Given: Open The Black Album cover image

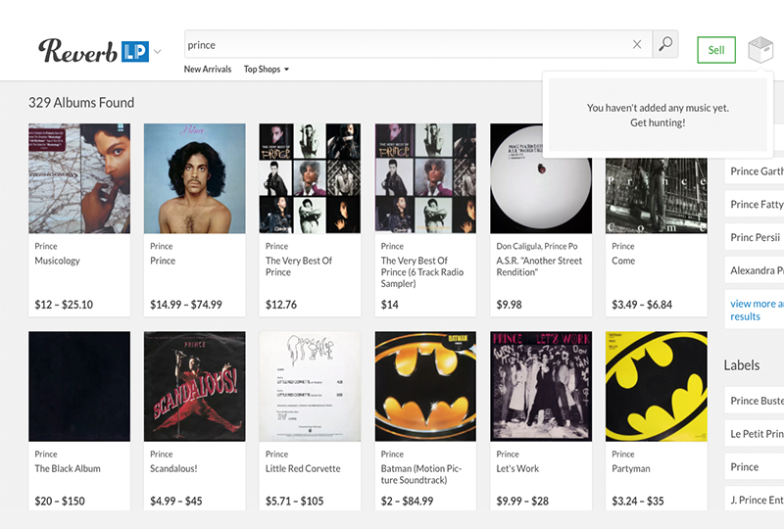Looking at the screenshot, I should pyautogui.click(x=79, y=386).
